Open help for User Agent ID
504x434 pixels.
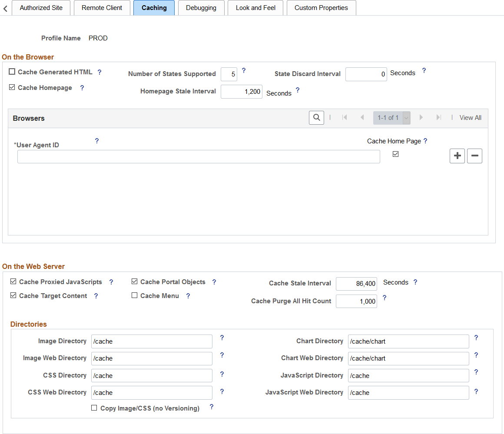click(97, 141)
